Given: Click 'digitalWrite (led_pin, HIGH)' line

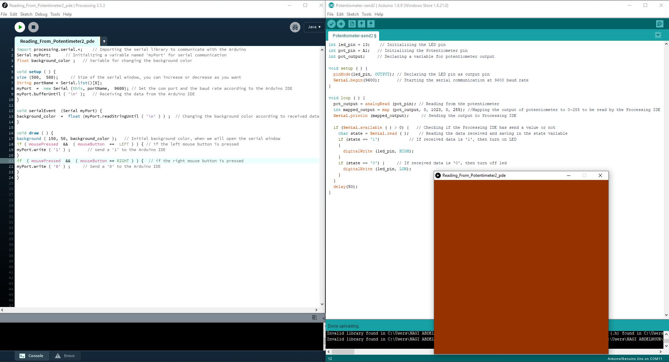Looking at the screenshot, I should coord(378,151).
